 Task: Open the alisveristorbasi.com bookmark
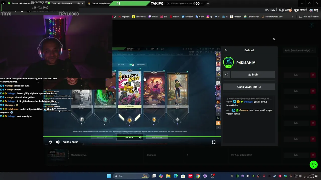point(272,17)
